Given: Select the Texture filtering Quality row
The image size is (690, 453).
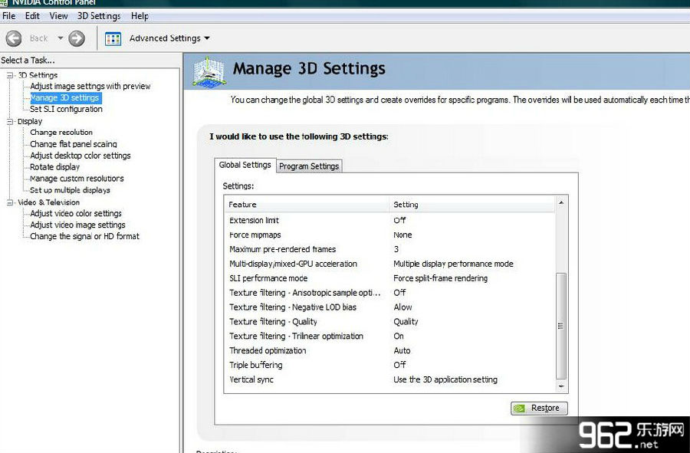Looking at the screenshot, I should coord(390,322).
